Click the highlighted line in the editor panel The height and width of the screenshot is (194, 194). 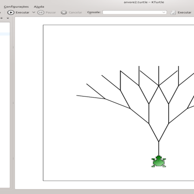[x=5, y=34]
